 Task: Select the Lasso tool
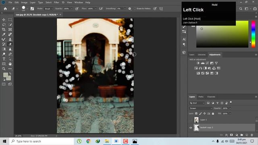(4, 25)
